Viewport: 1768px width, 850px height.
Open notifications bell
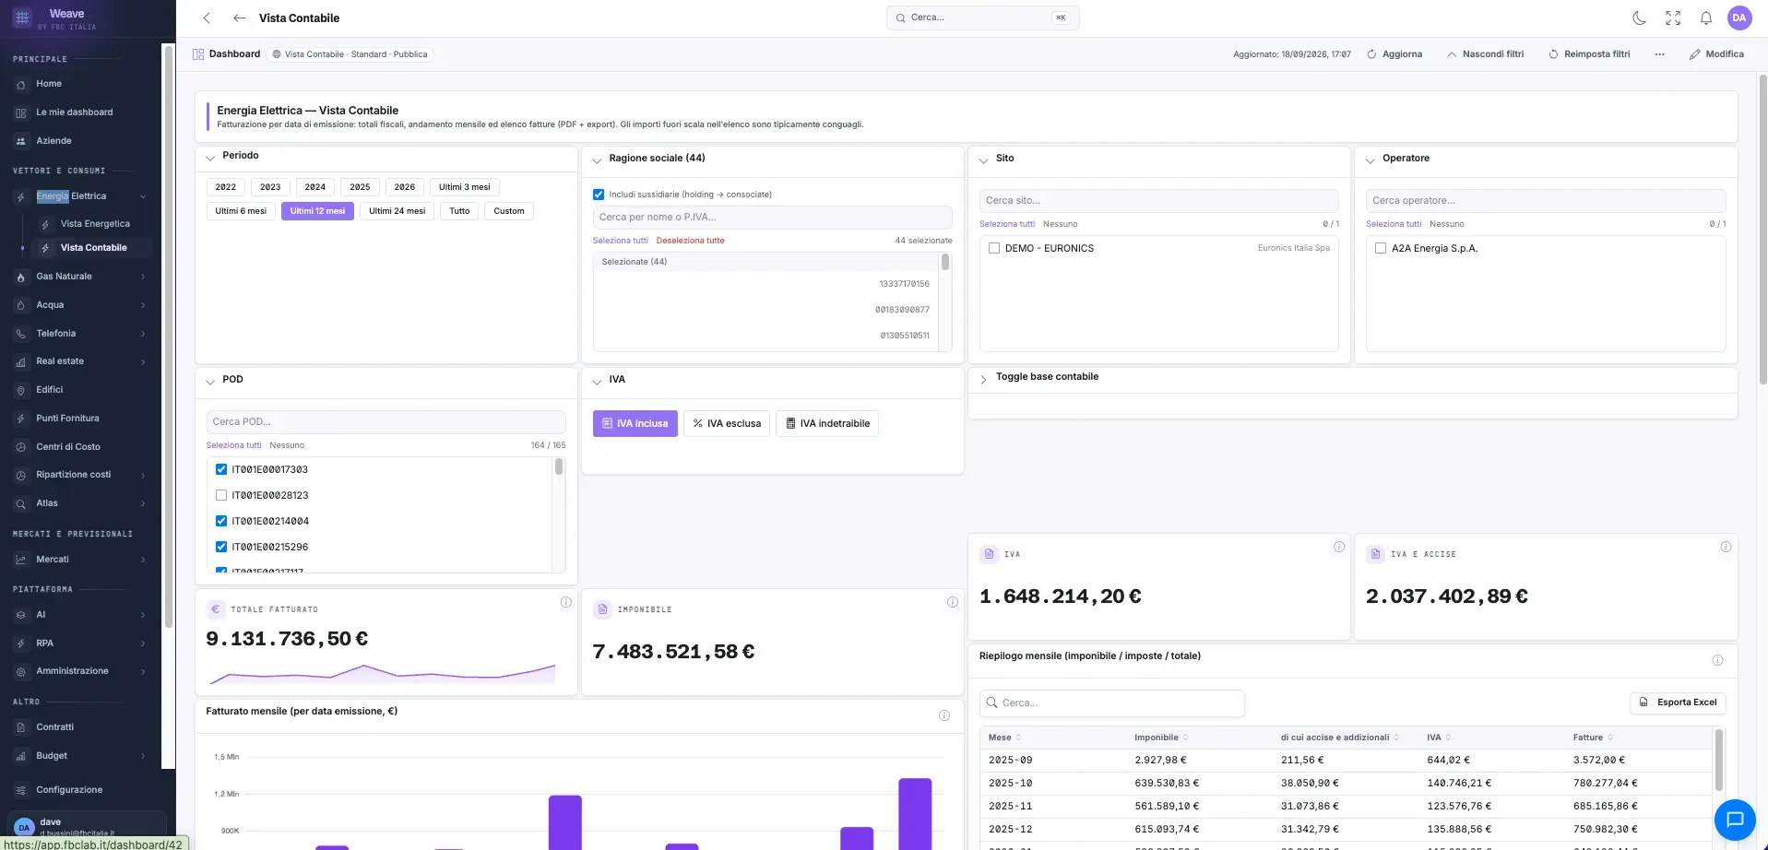[x=1706, y=18]
